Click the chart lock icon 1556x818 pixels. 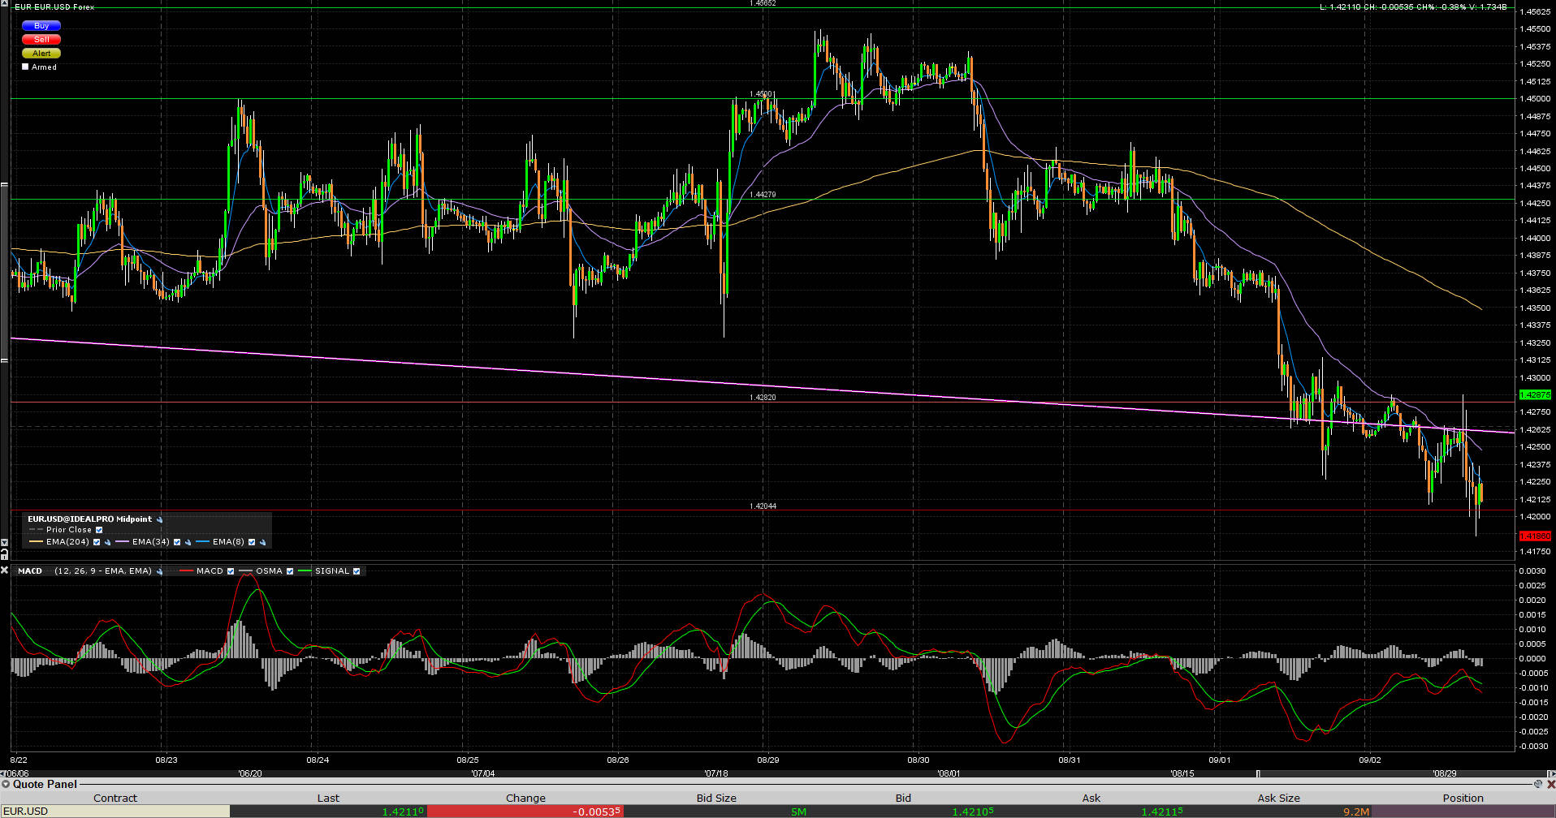tap(4, 555)
